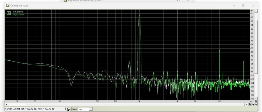Save the spectrum with the floppy disk icon

(x=68, y=109)
